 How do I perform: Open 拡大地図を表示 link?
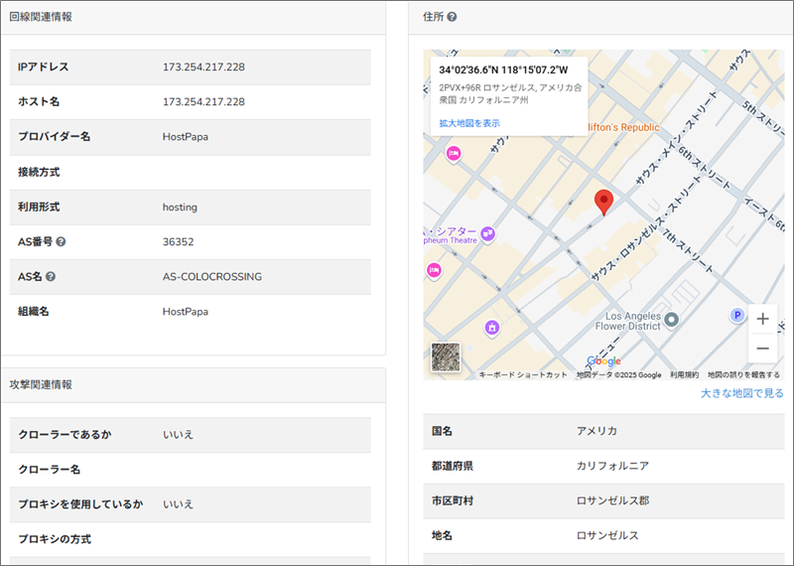[x=469, y=123]
